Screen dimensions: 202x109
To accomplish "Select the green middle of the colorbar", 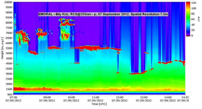I will click(188, 19).
